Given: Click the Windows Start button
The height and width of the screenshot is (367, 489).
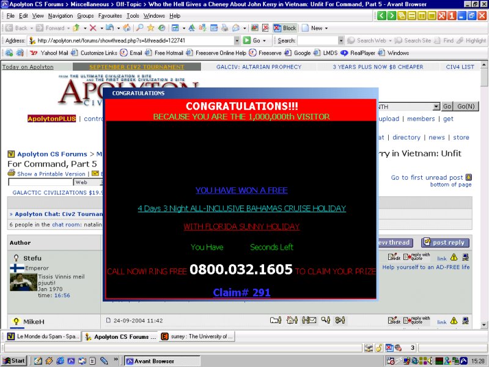Looking at the screenshot, I should tap(14, 361).
